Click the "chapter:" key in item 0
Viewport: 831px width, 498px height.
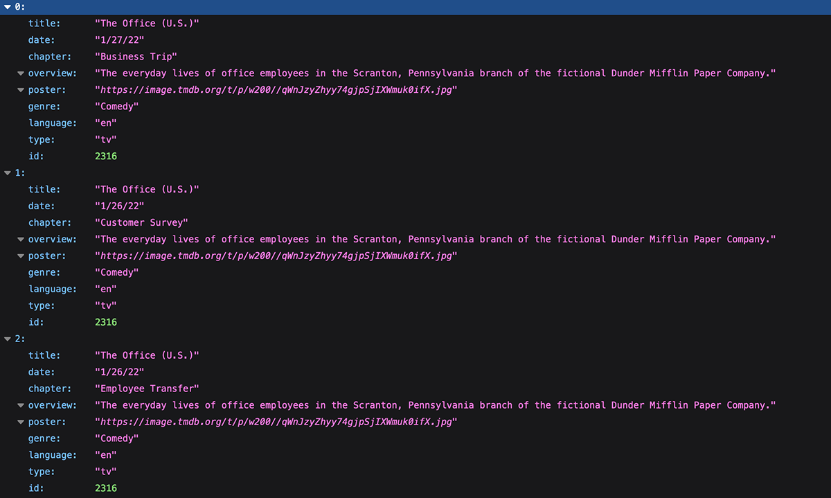[x=50, y=57]
